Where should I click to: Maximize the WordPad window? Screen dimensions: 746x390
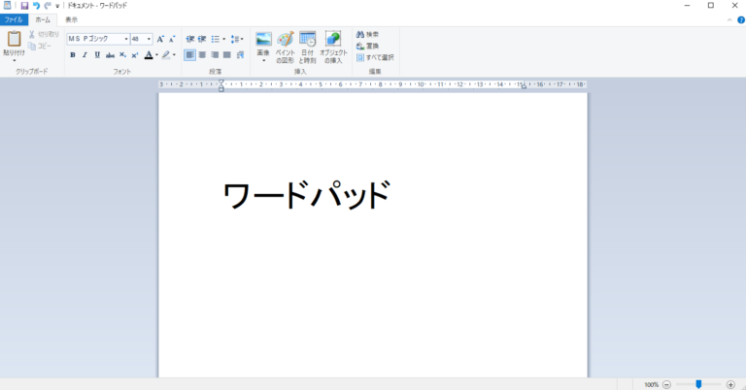(x=711, y=6)
